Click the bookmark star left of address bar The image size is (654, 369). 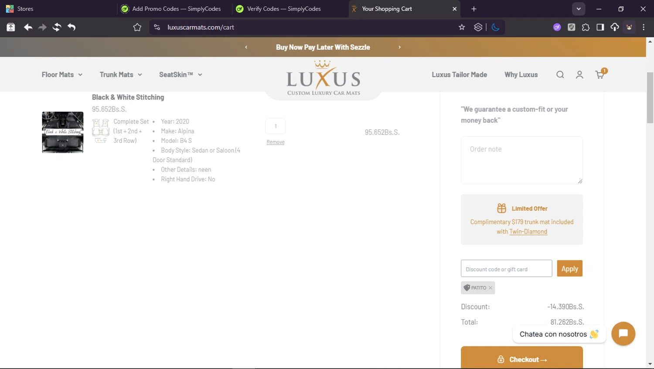click(x=137, y=27)
